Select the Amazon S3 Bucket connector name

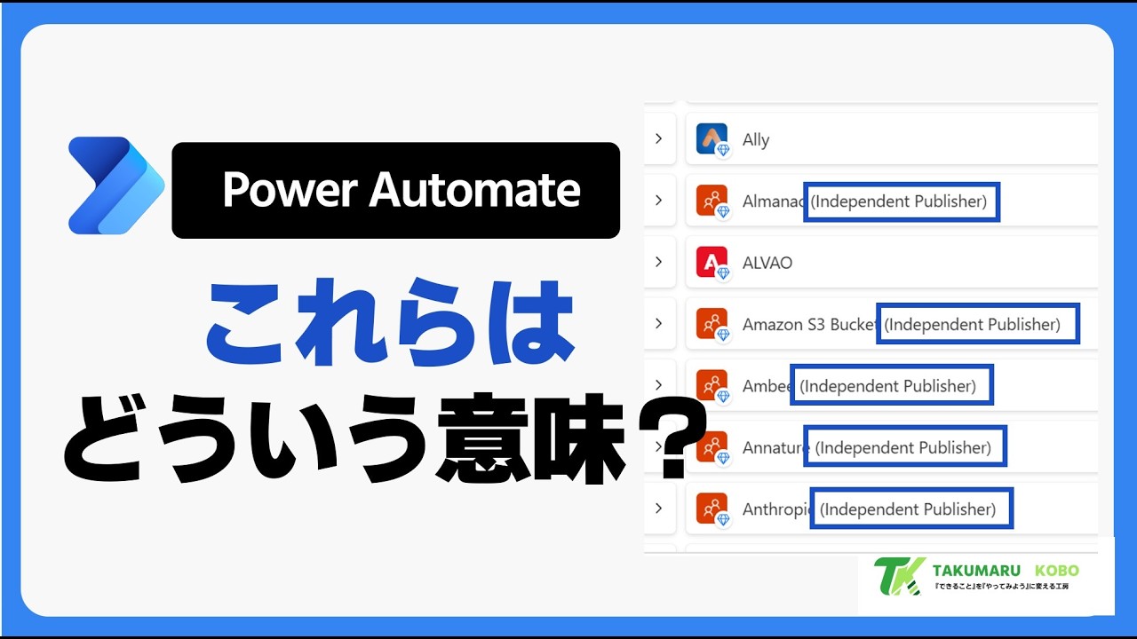[x=809, y=325]
